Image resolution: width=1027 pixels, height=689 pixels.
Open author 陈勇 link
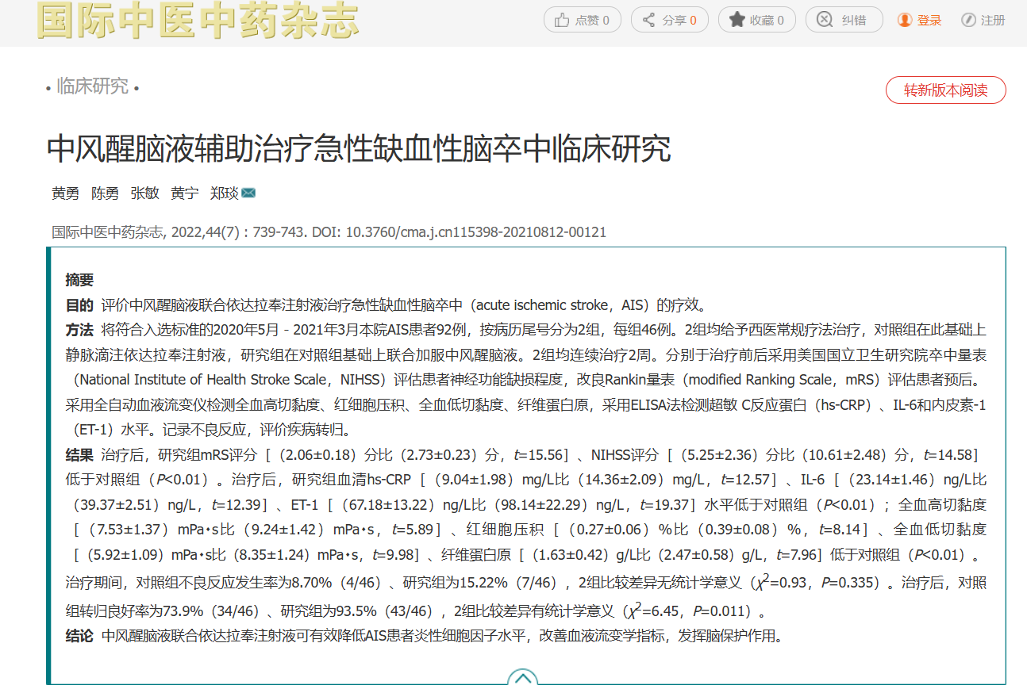[105, 193]
